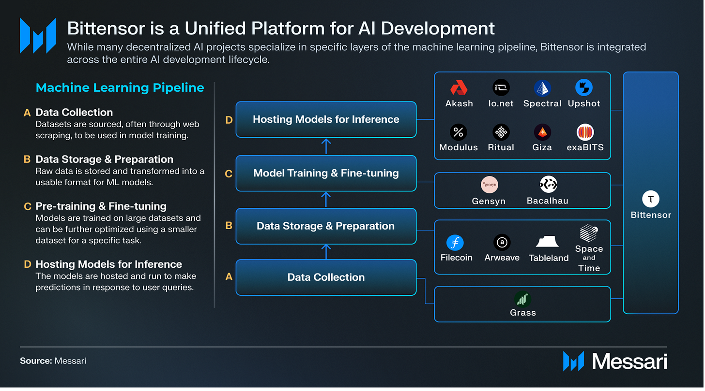Click the Gensyn pink logo icon
Viewport: 705px width, 391px height.
pos(489,185)
